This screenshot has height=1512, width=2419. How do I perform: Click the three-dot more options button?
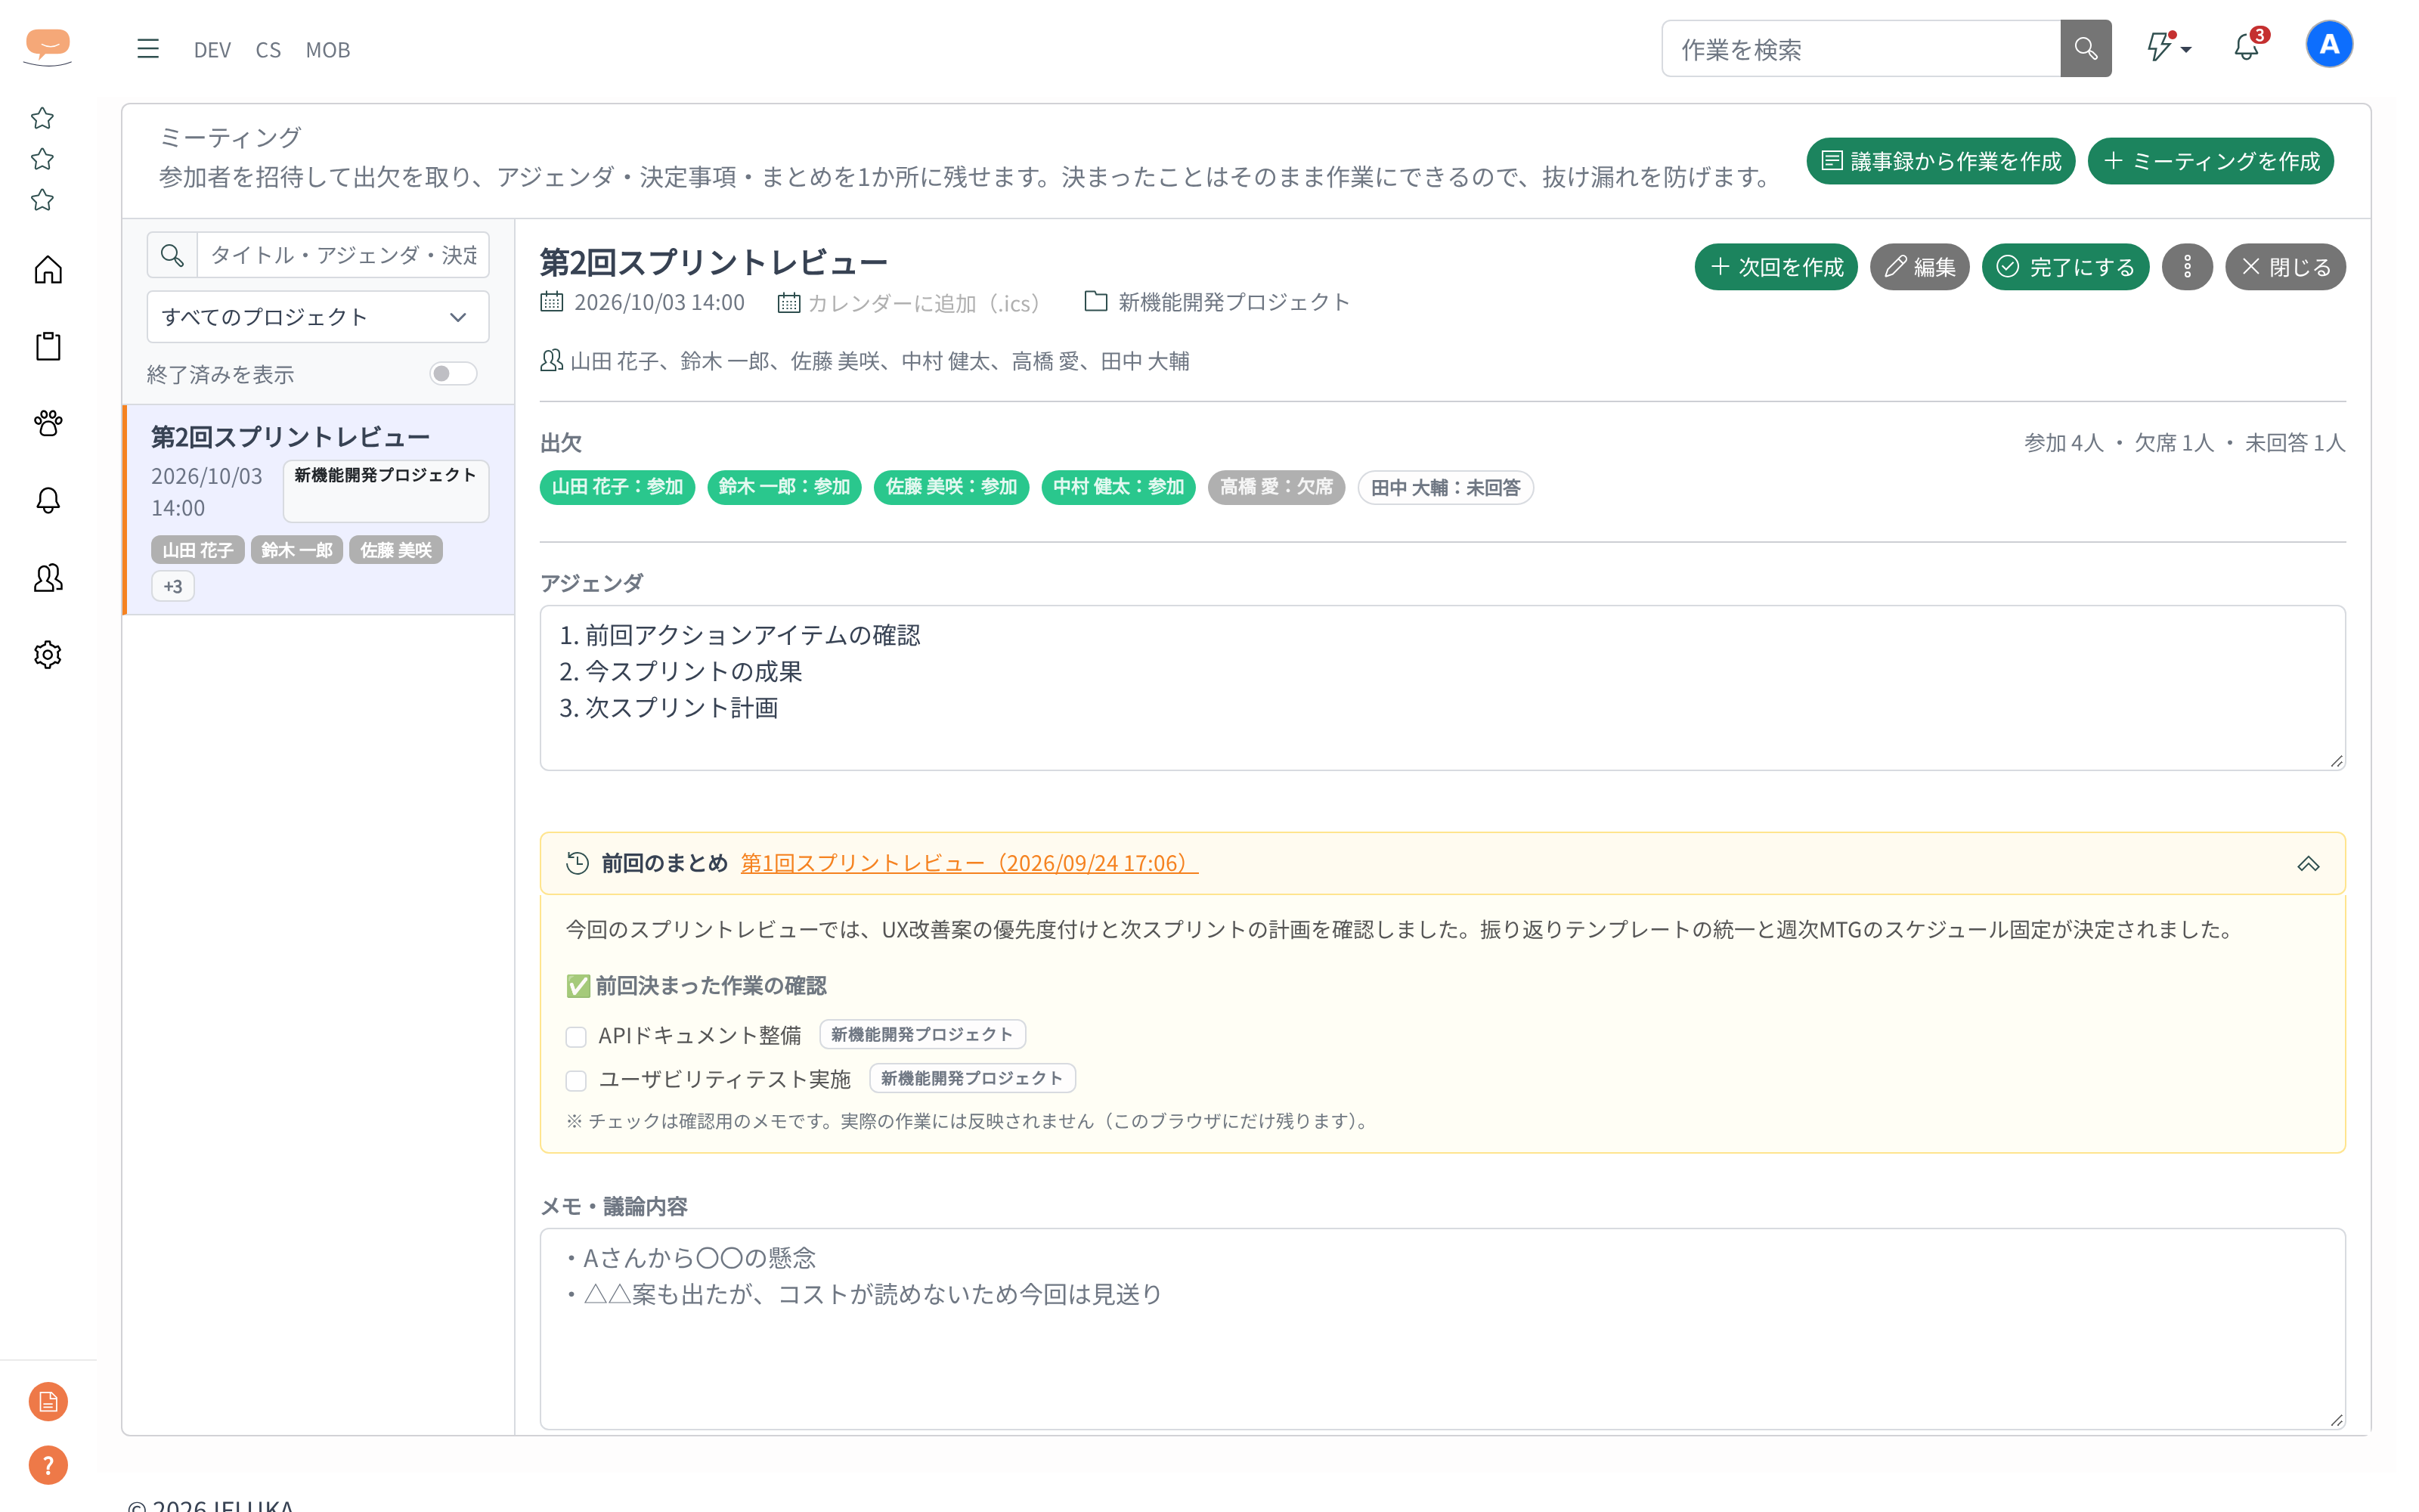[x=2187, y=267]
